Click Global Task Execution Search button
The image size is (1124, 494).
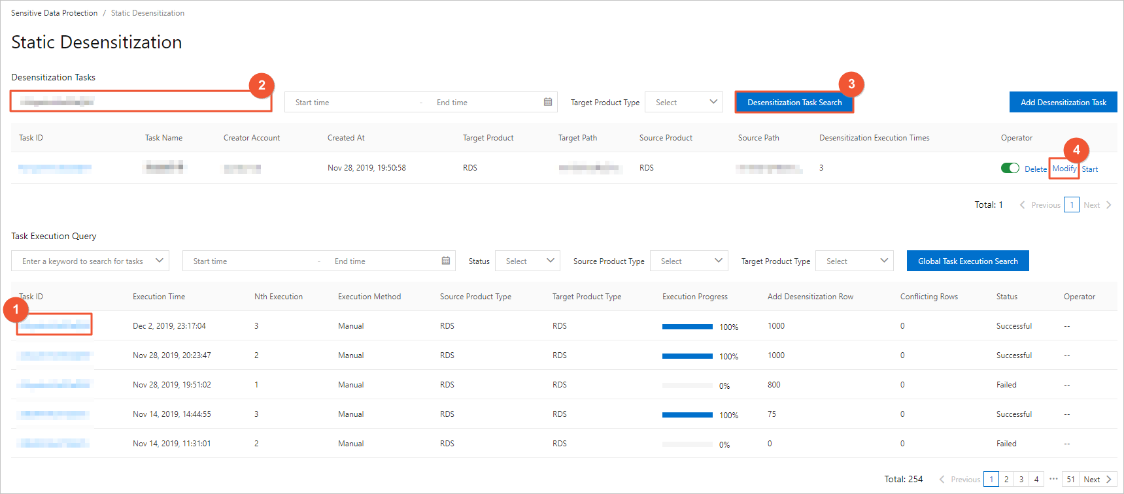(x=968, y=261)
